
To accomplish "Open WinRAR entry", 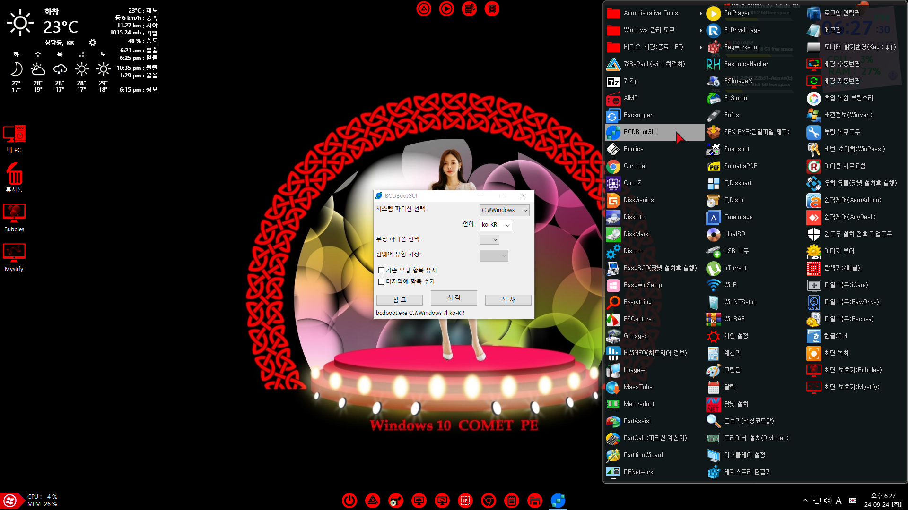I will (755, 319).
